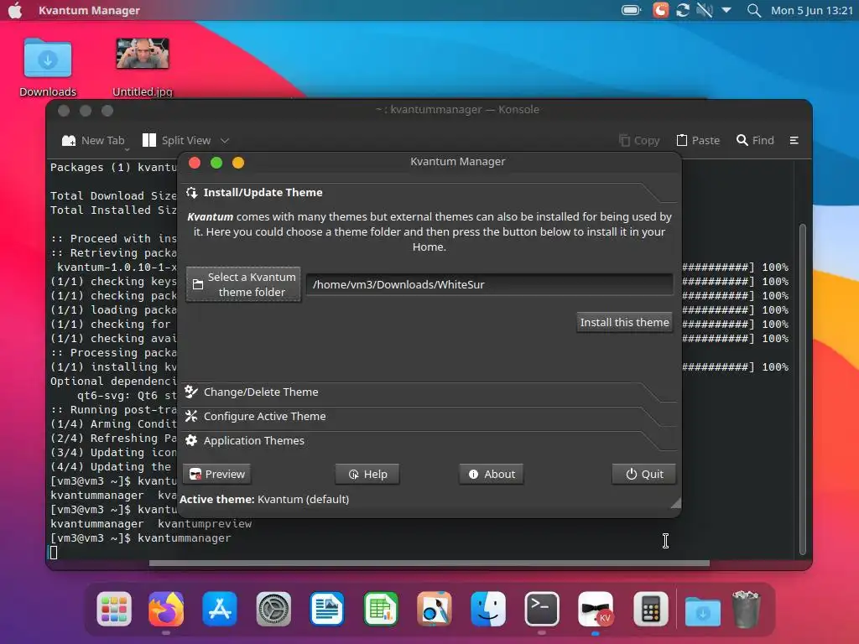Click the Help button
Viewport: 859px width, 644px height.
pos(367,475)
